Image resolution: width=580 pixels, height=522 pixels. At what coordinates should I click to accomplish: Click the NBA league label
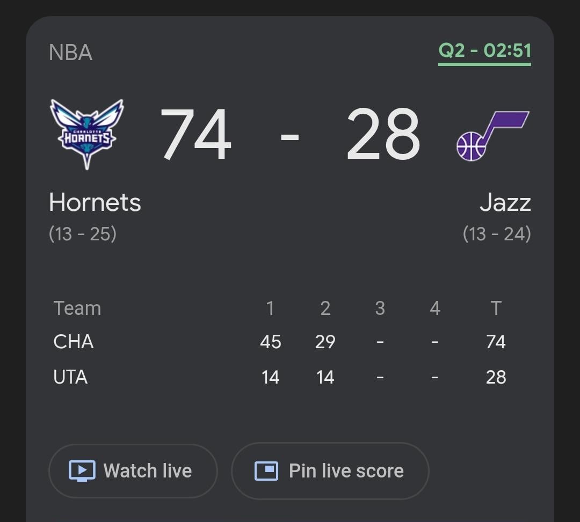[71, 53]
